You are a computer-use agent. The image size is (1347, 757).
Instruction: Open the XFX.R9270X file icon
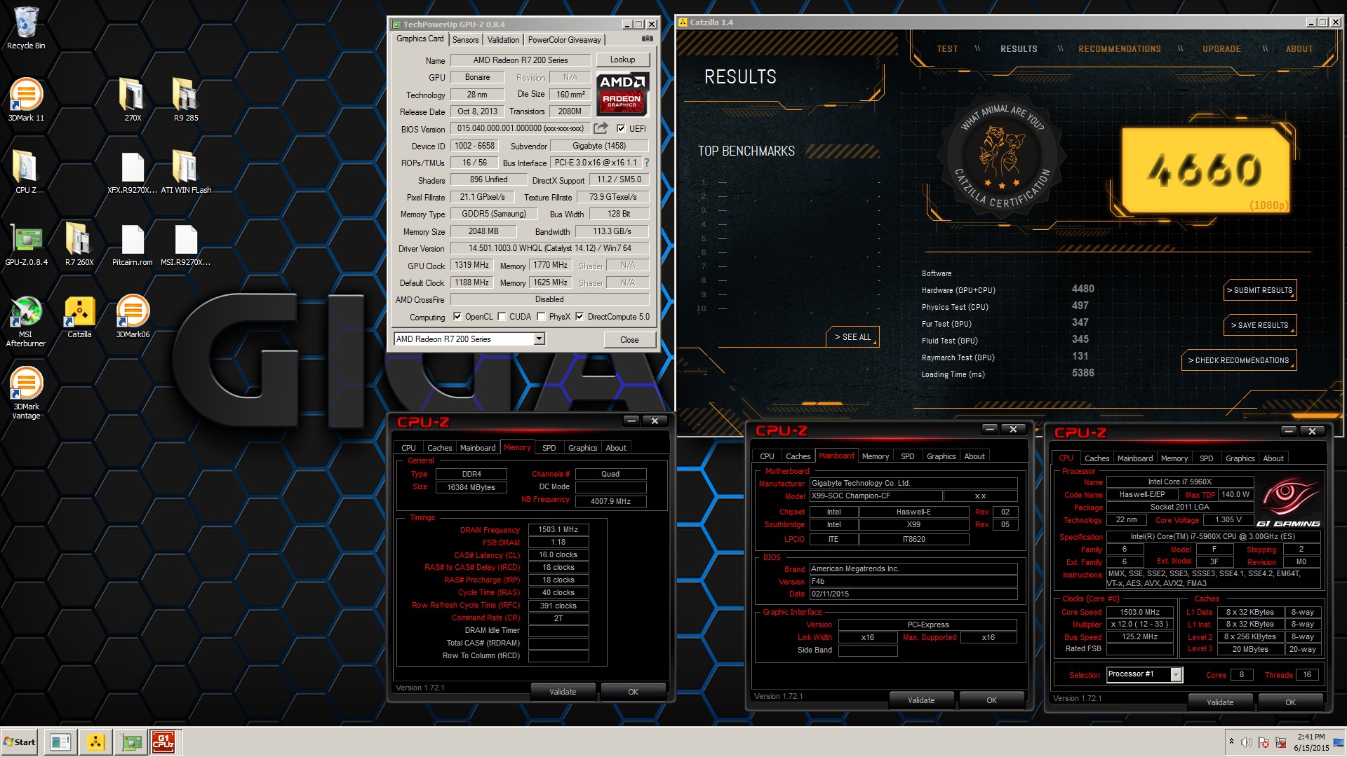pyautogui.click(x=133, y=172)
